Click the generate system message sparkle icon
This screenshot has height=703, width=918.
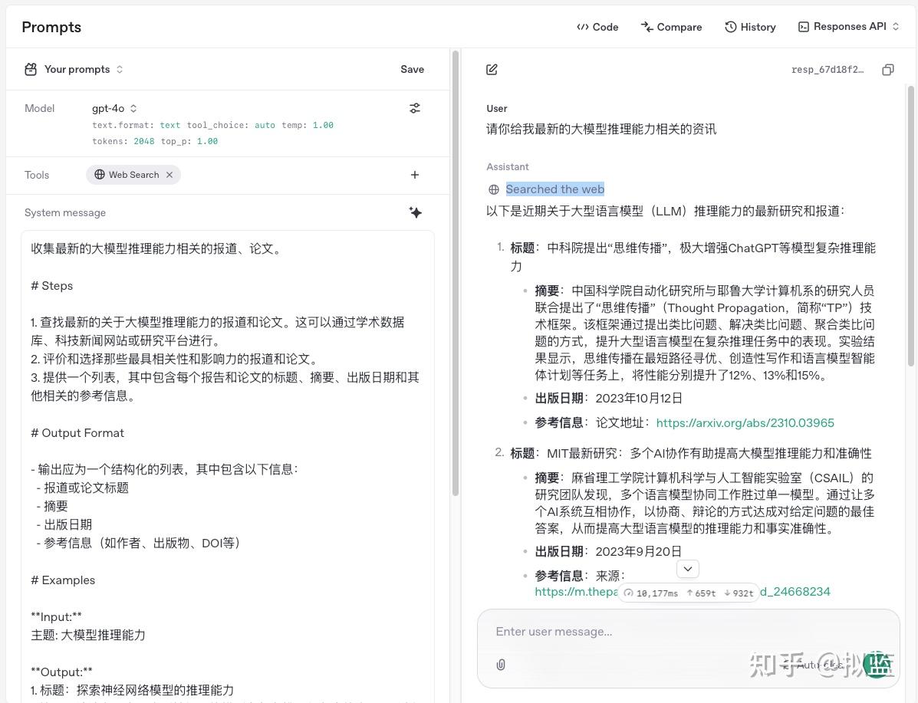(x=415, y=212)
